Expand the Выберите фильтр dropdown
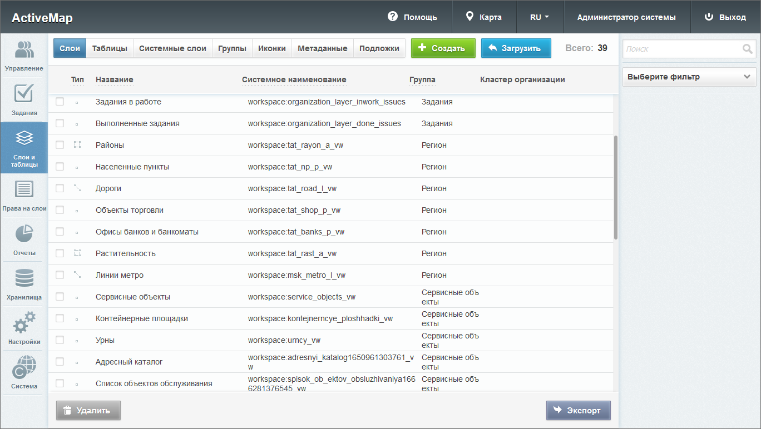This screenshot has width=761, height=429. click(x=689, y=77)
